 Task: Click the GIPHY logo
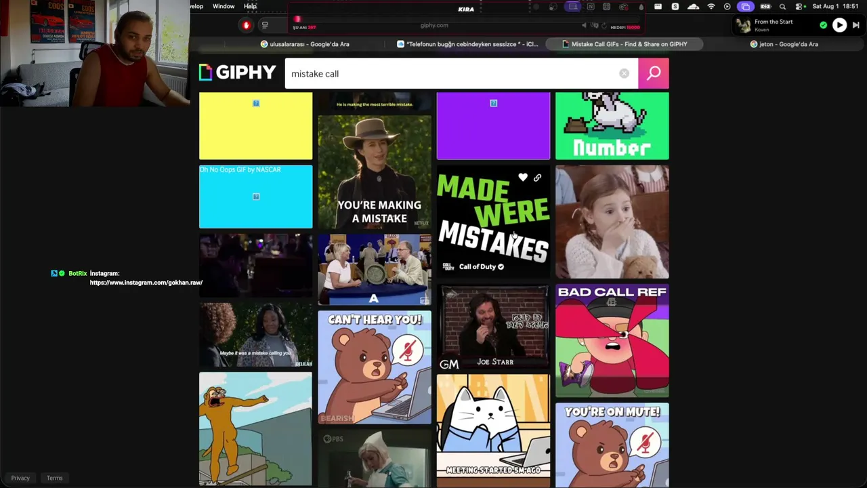coord(237,73)
